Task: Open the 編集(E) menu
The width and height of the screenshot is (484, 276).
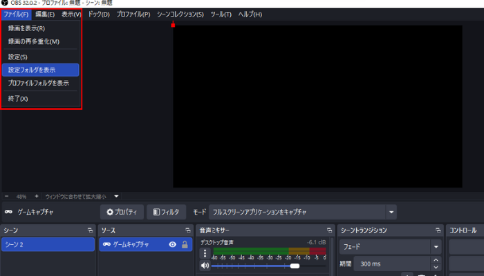Action: (45, 14)
